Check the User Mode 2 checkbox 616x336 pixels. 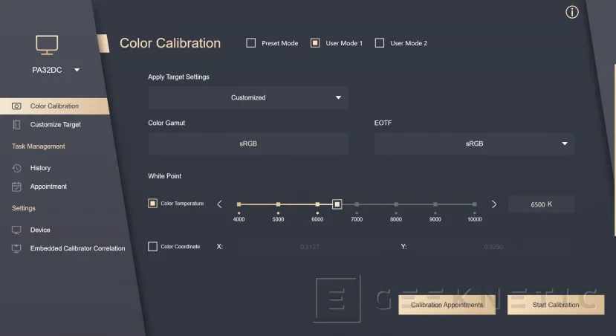(380, 43)
